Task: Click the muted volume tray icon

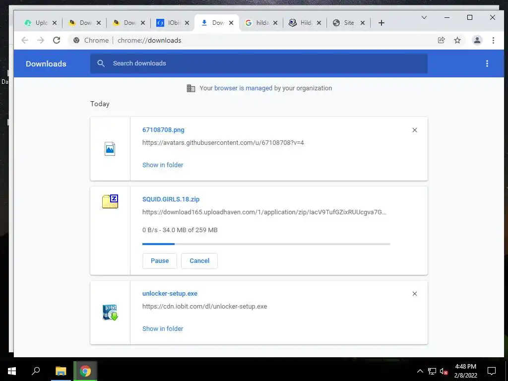Action: click(x=444, y=371)
